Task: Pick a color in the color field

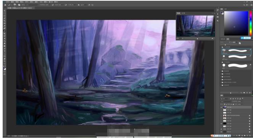Action: pos(236,23)
